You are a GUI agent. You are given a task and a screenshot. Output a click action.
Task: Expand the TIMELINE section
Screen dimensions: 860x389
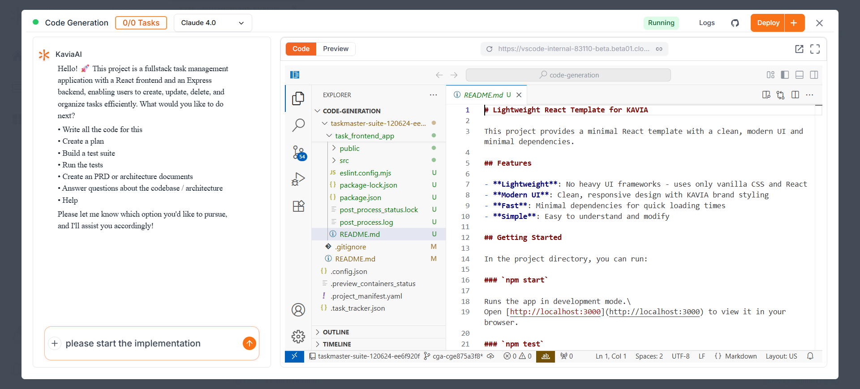click(378, 344)
